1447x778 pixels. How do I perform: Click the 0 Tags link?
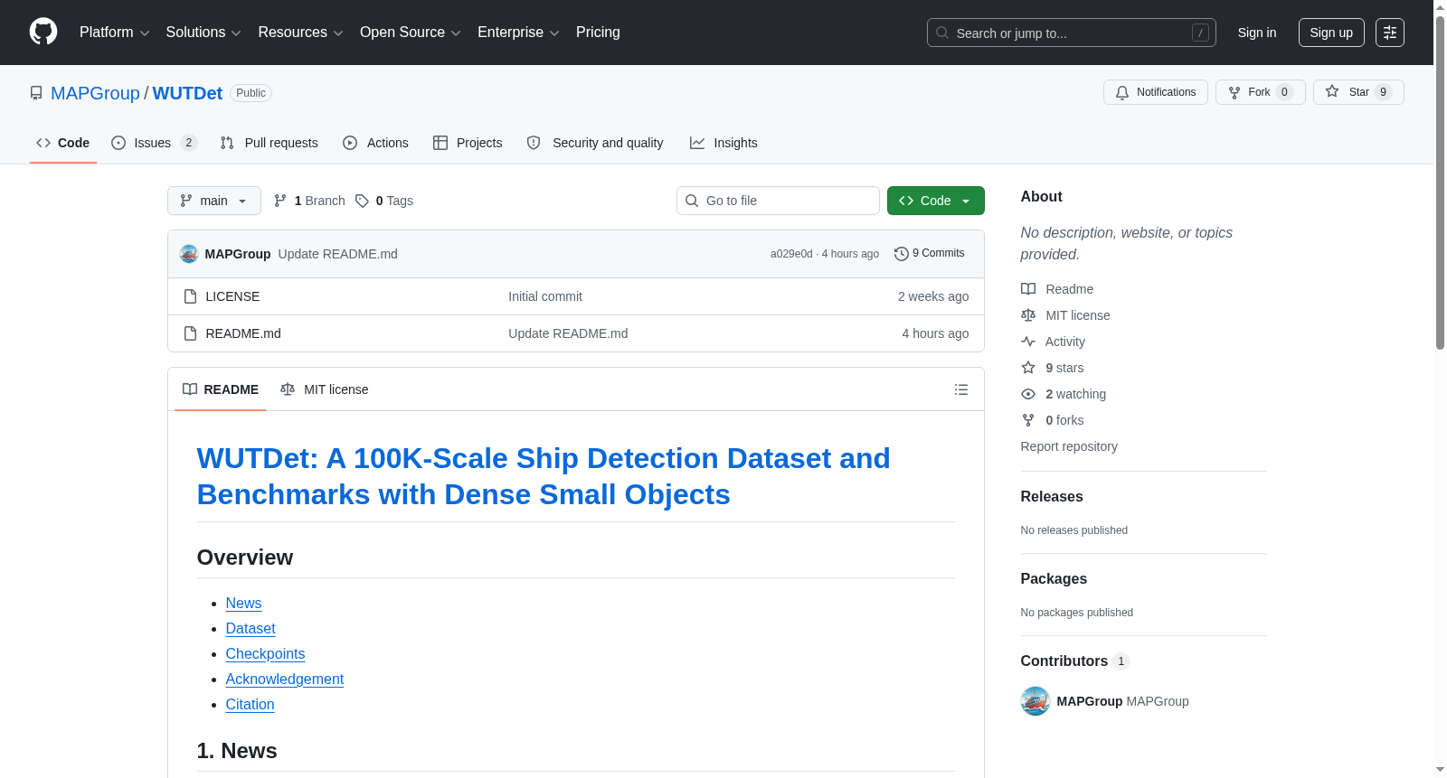click(x=384, y=201)
